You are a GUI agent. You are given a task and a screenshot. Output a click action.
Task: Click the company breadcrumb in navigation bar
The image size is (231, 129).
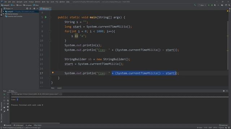[27, 5]
